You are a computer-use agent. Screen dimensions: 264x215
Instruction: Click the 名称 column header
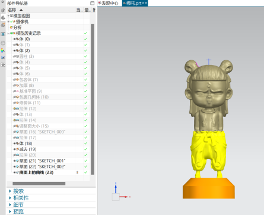click(x=41, y=10)
